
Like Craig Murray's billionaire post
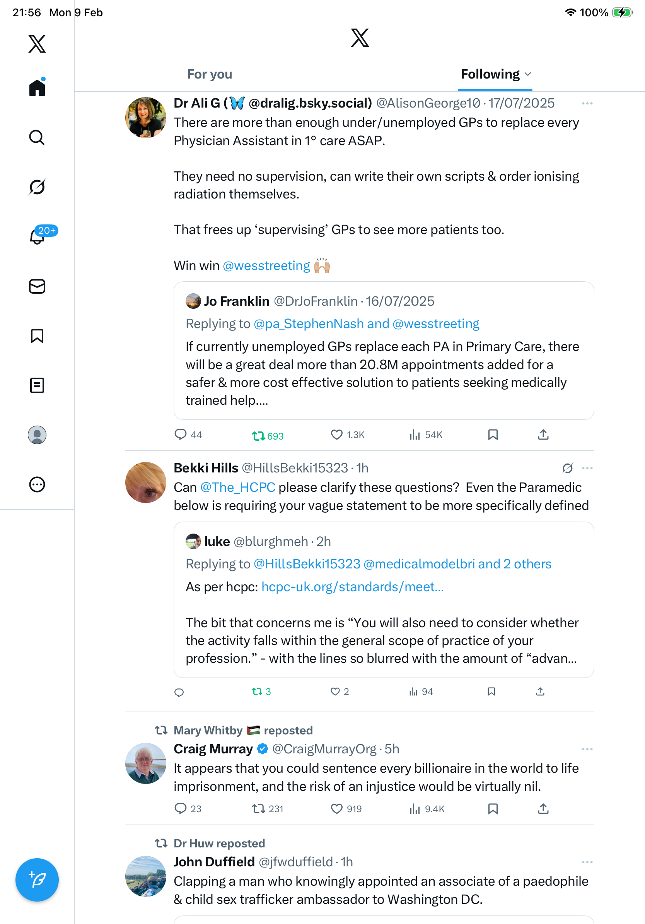[x=336, y=809]
